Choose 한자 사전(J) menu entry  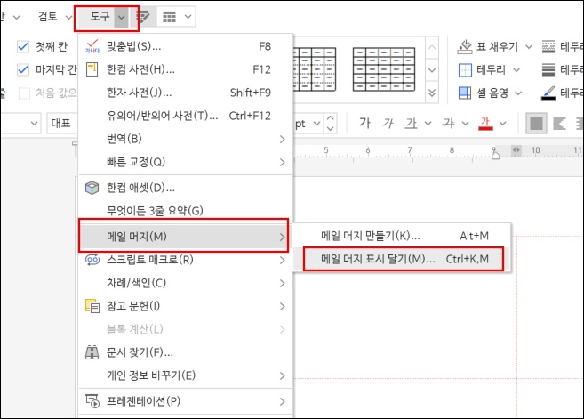pos(186,93)
